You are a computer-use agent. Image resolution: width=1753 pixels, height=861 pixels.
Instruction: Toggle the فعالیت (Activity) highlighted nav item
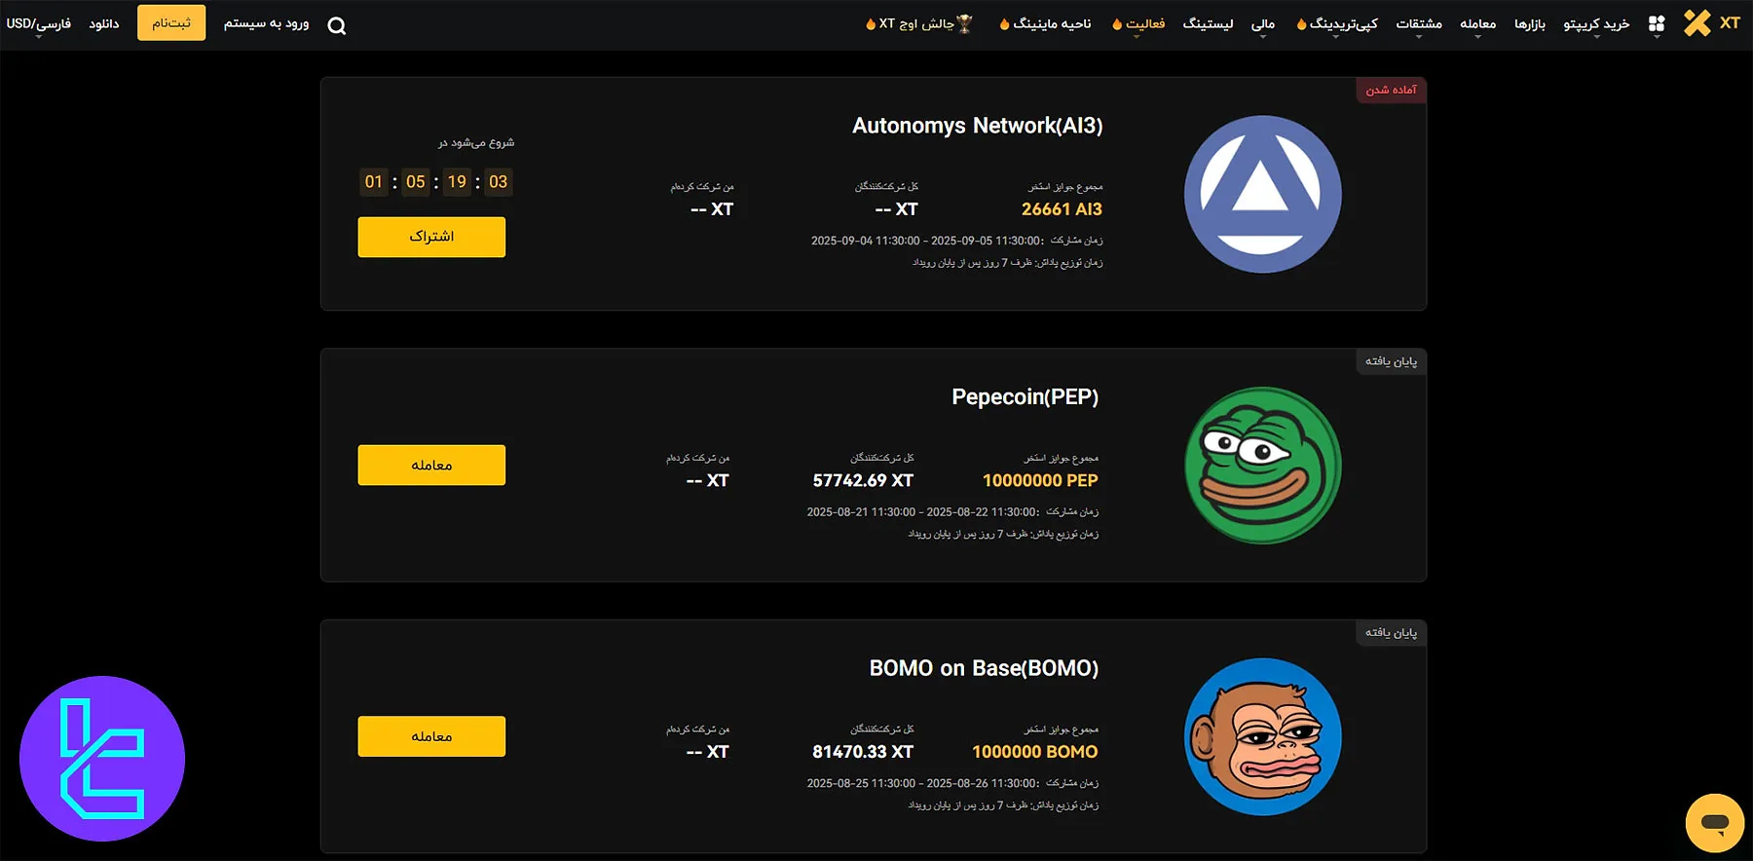click(x=1136, y=24)
